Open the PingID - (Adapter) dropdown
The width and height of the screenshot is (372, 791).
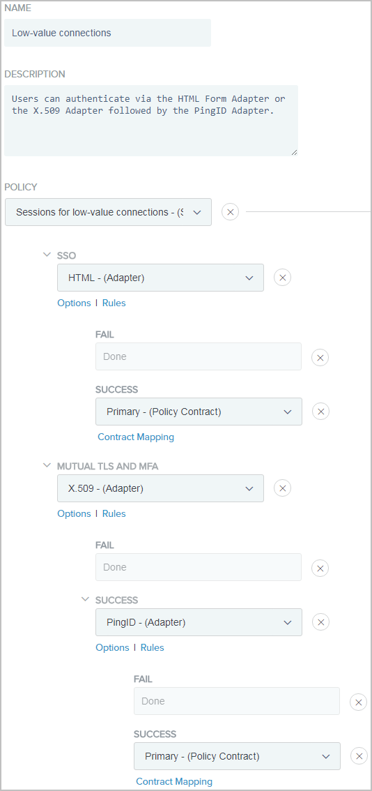click(199, 622)
